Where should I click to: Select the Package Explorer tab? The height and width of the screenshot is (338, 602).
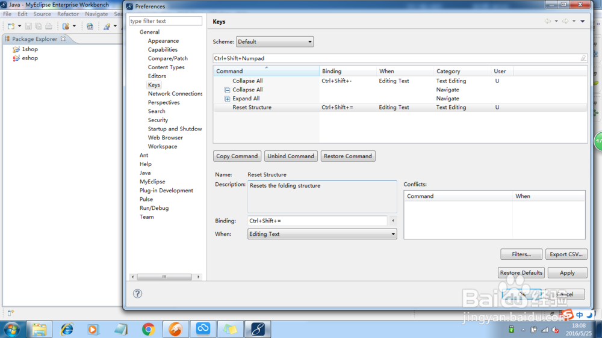34,38
